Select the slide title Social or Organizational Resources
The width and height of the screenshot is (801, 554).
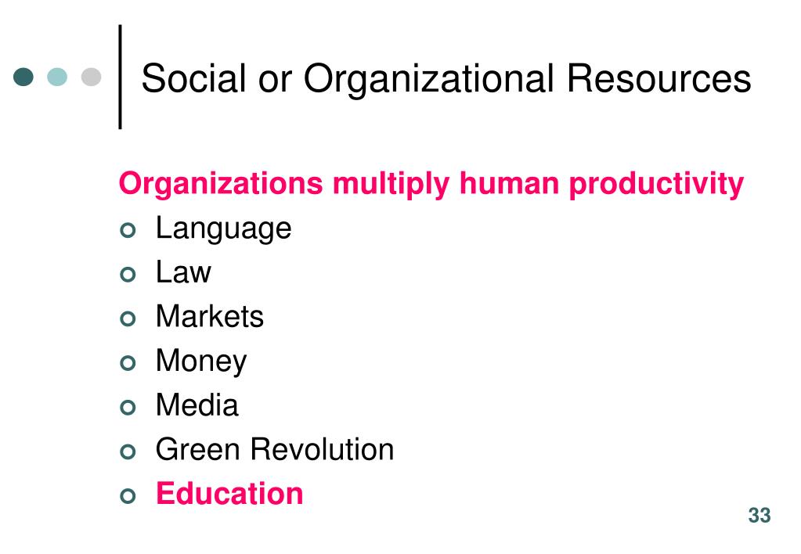(446, 79)
